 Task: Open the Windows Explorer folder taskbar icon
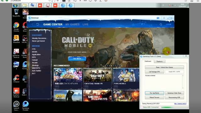(x=25, y=5)
